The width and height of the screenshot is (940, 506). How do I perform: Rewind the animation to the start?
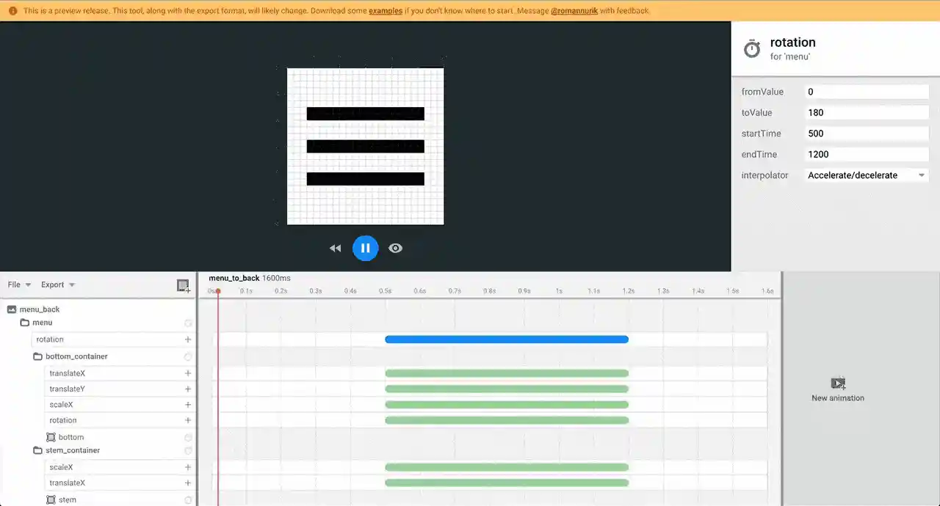coord(336,248)
